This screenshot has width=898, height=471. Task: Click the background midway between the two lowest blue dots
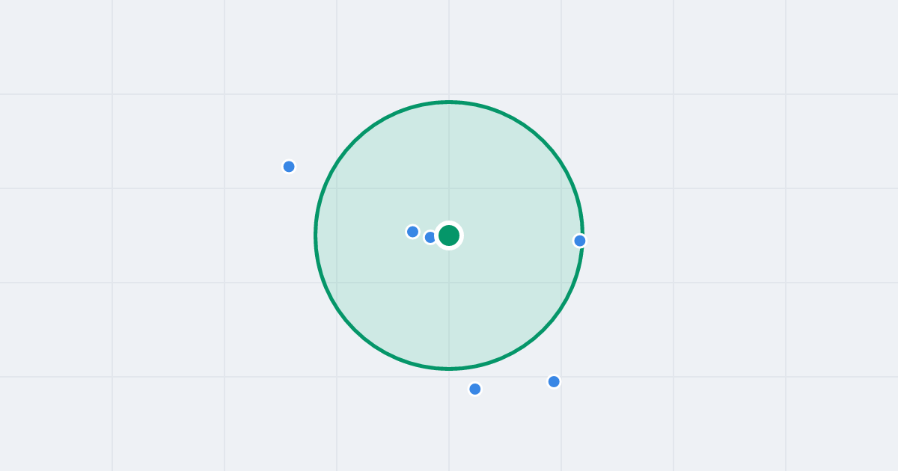coord(515,385)
